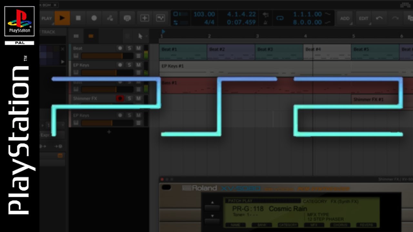This screenshot has width=413, height=232.
Task: Open the bottom EP Keys track menu icon
Action: pos(138,123)
